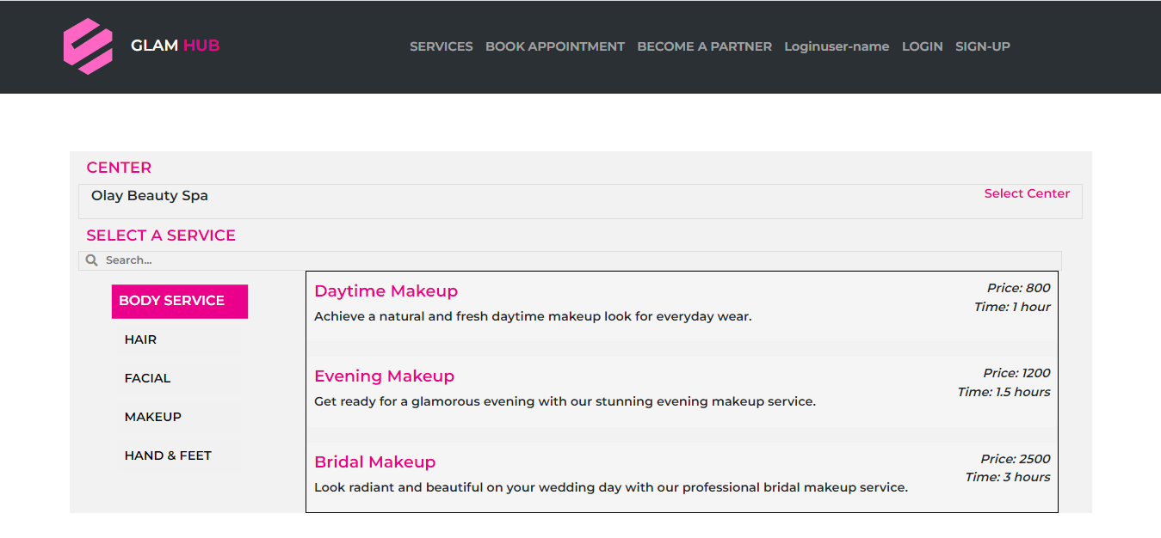Click LOGIN in the navigation bar

coord(922,46)
